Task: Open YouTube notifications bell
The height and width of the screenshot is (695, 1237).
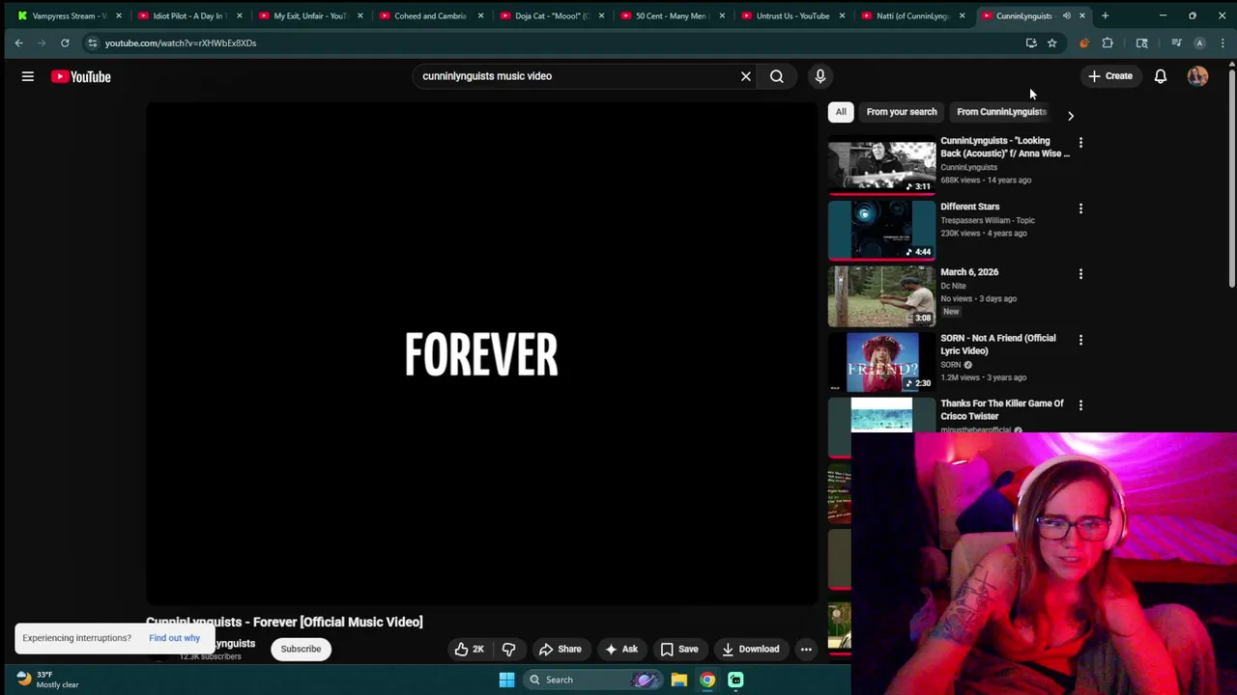Action: click(1161, 76)
